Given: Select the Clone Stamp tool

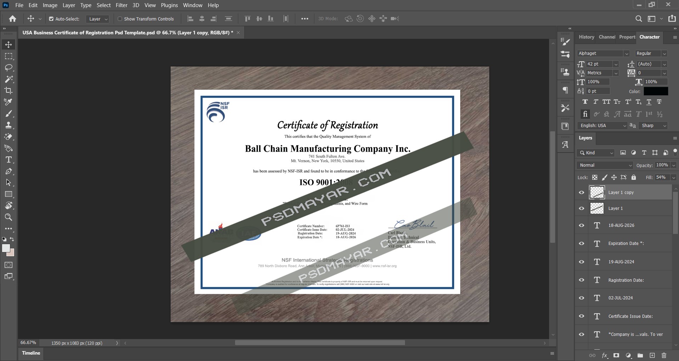Looking at the screenshot, I should coord(8,125).
